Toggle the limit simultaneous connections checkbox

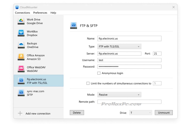(88, 83)
